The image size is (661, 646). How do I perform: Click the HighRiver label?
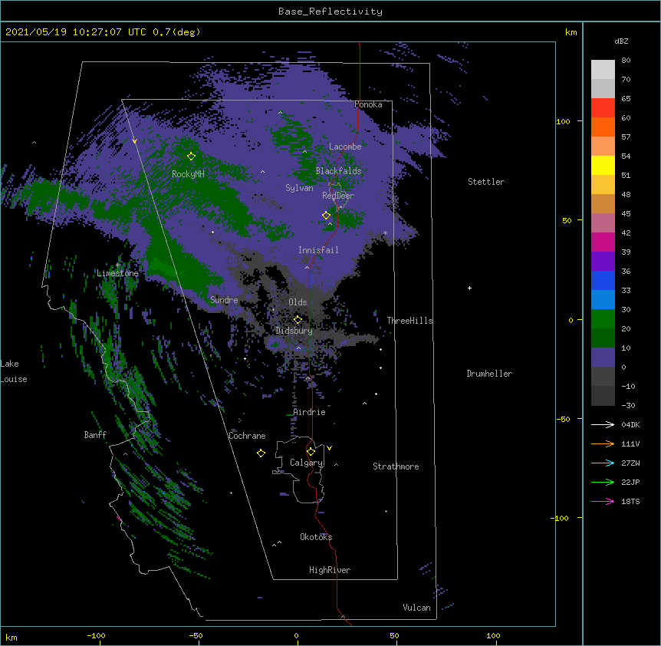tap(330, 570)
